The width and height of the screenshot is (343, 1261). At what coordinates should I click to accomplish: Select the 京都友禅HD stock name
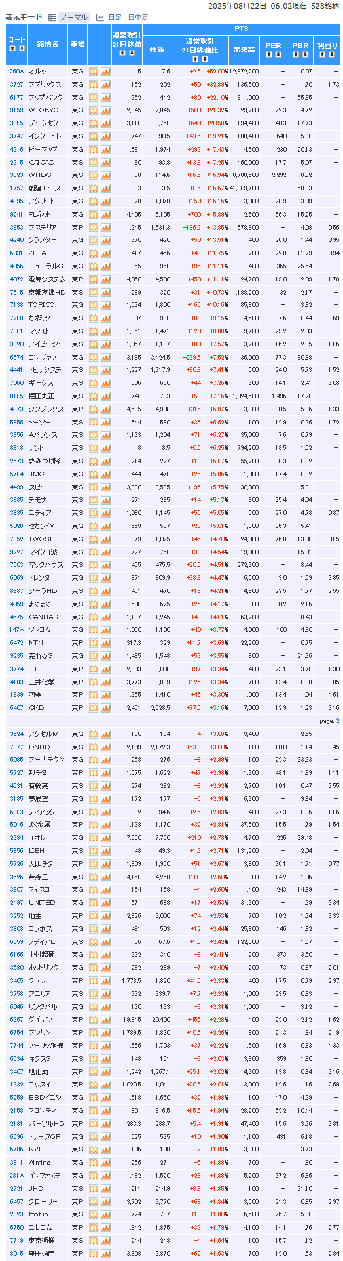(47, 292)
